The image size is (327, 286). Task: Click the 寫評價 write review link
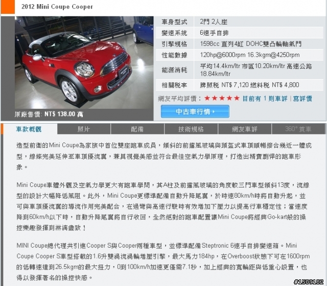pos(302,99)
